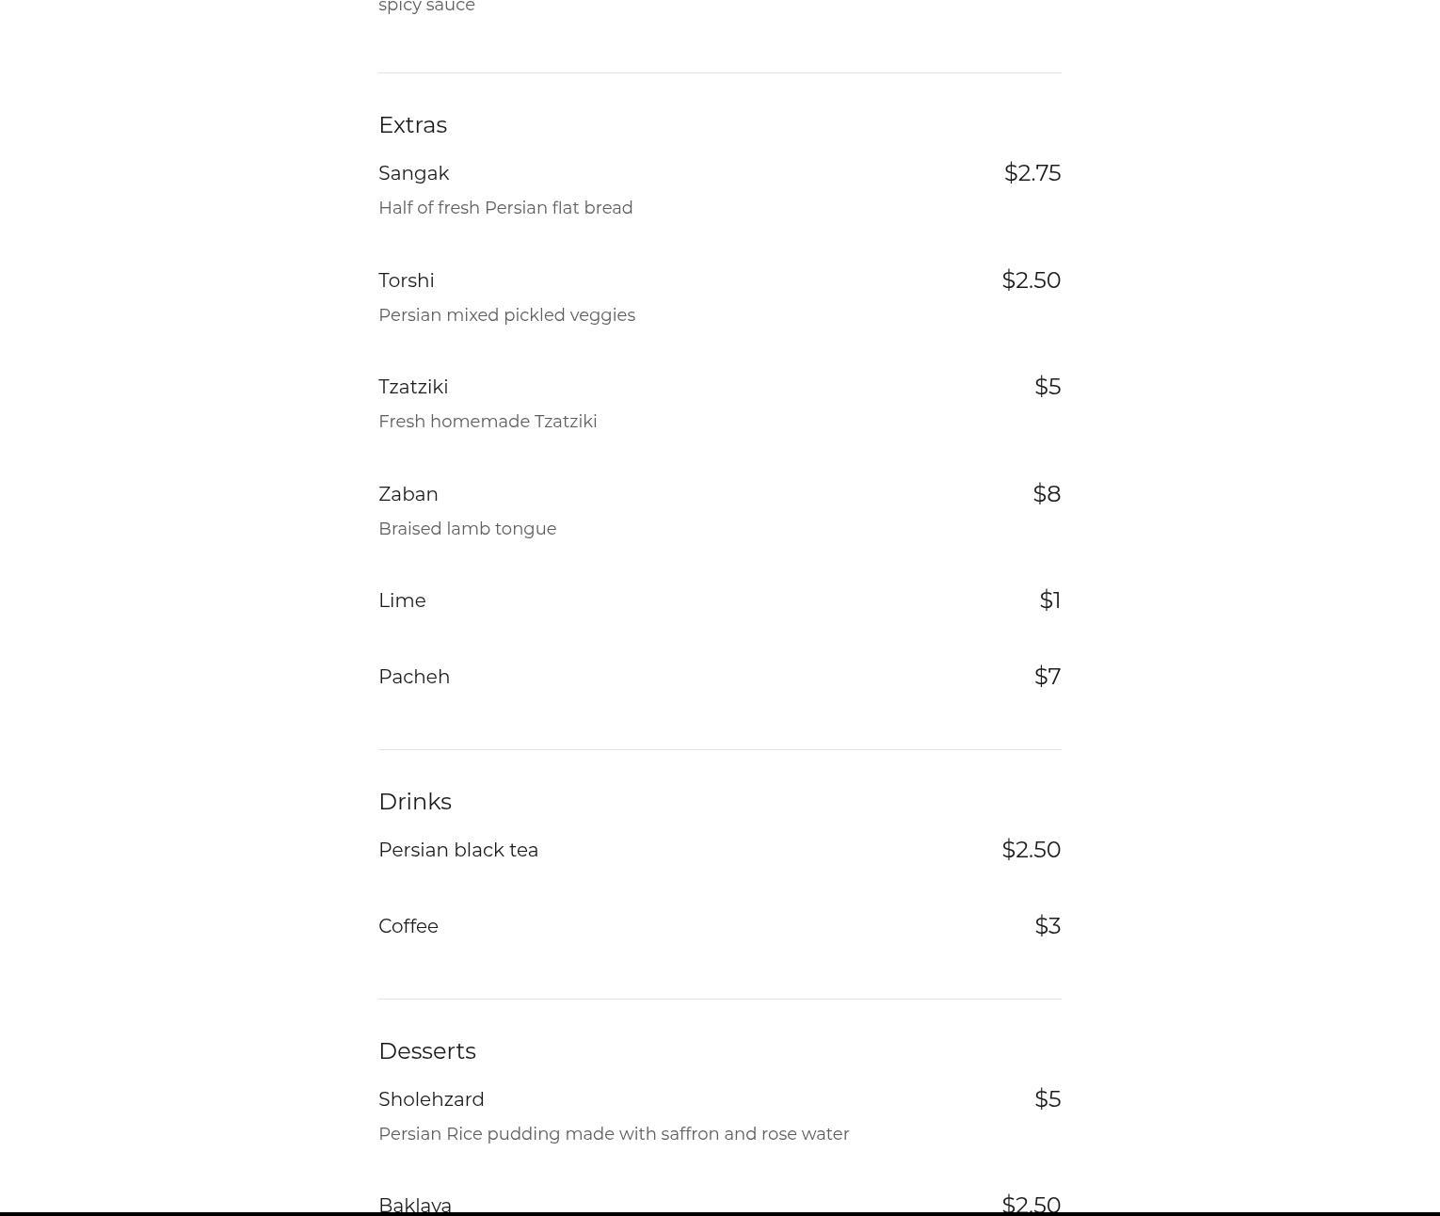Image resolution: width=1440 pixels, height=1216 pixels.
Task: Pick the Coffee drink item
Action: coord(408,926)
